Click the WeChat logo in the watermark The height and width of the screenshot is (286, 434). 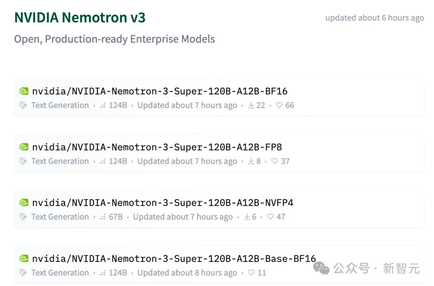pyautogui.click(x=321, y=268)
